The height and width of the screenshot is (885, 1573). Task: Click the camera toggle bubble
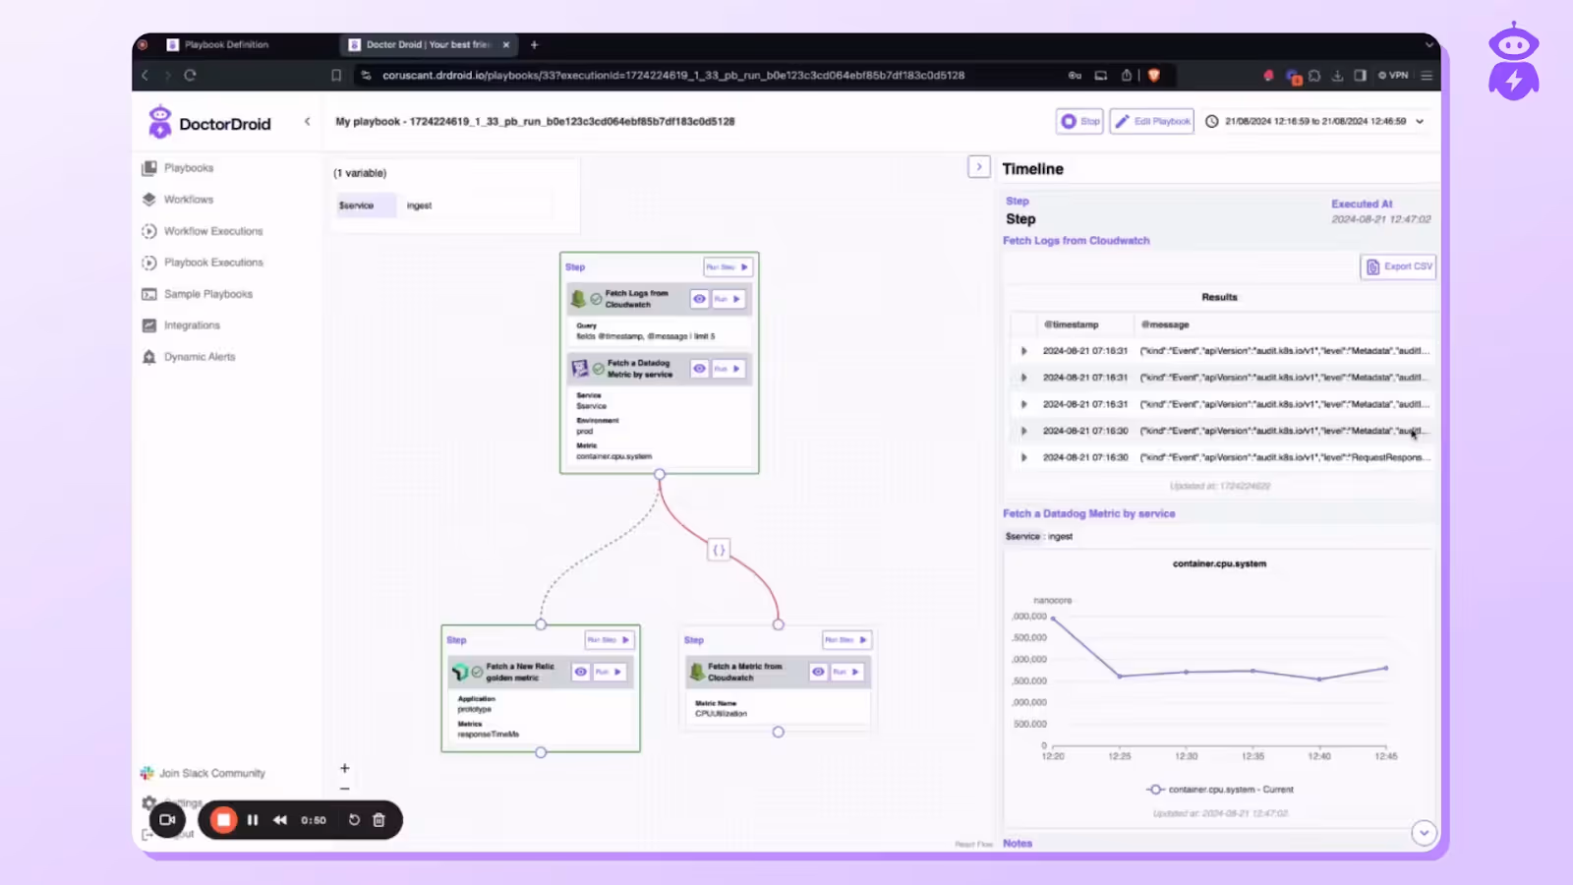click(167, 820)
